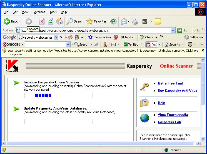Expand more Google toolbar buttons chevron

pyautogui.click(x=162, y=36)
